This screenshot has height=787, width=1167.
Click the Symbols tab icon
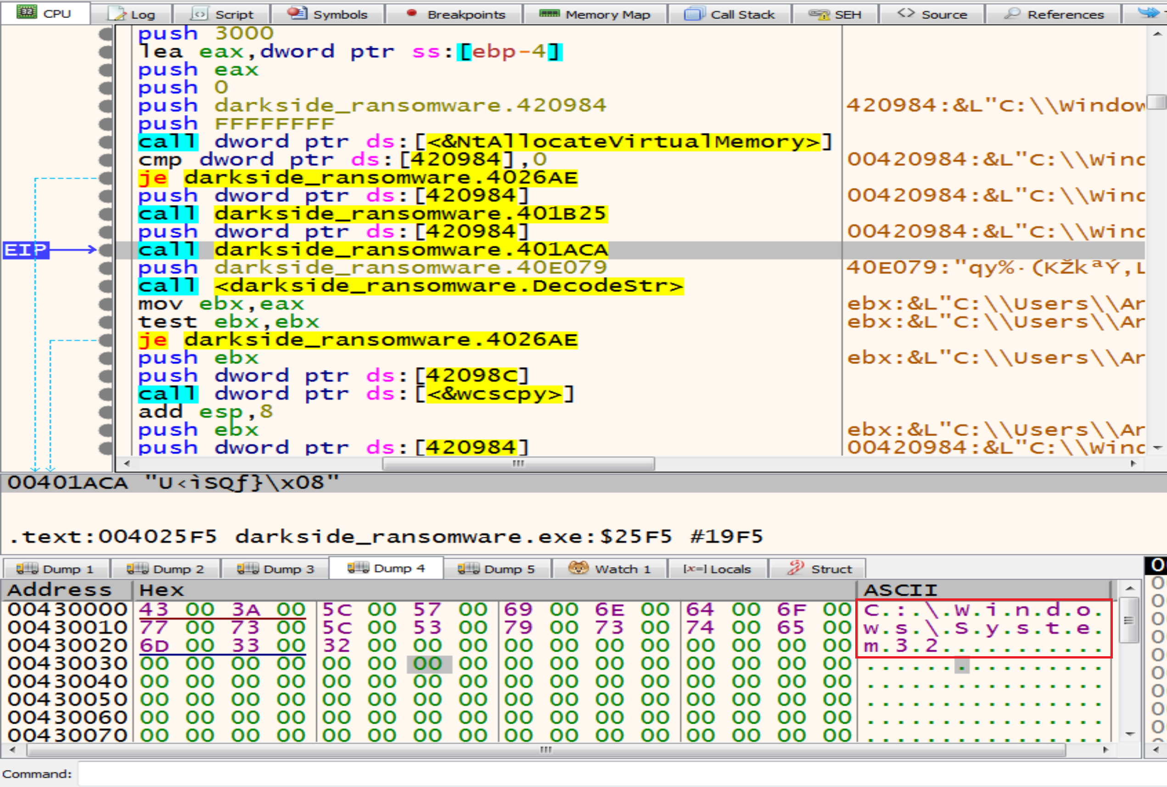tap(297, 13)
